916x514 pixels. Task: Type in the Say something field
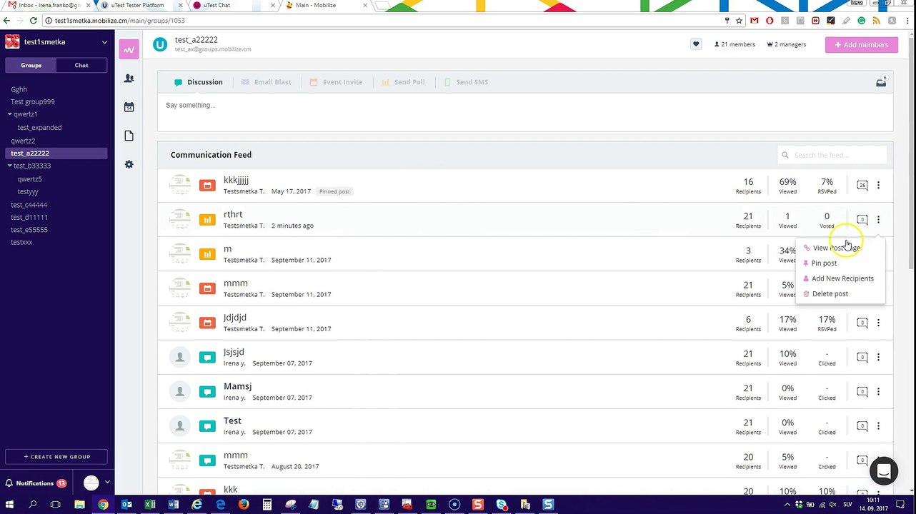click(x=525, y=113)
